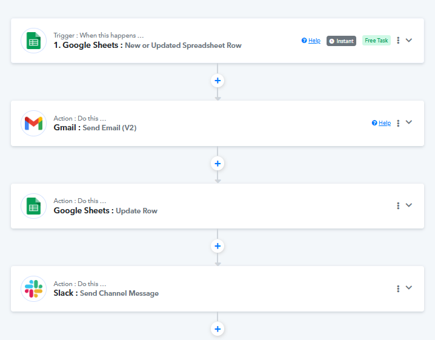Expand the Slack Send Channel Message step

point(409,288)
